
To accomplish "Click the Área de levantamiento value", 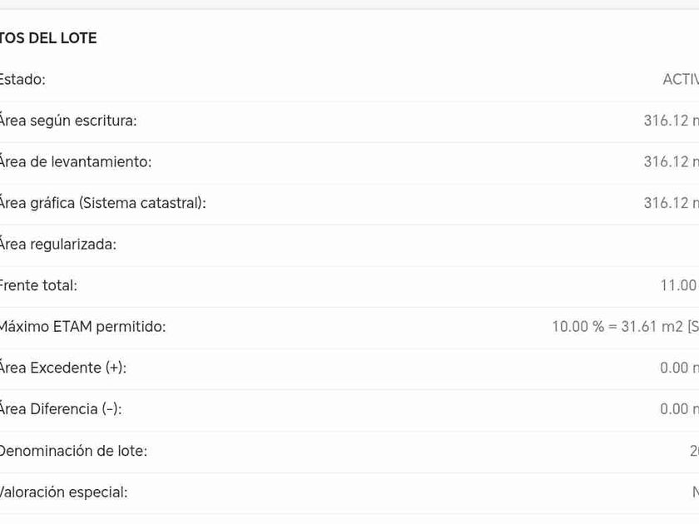I will tap(670, 162).
